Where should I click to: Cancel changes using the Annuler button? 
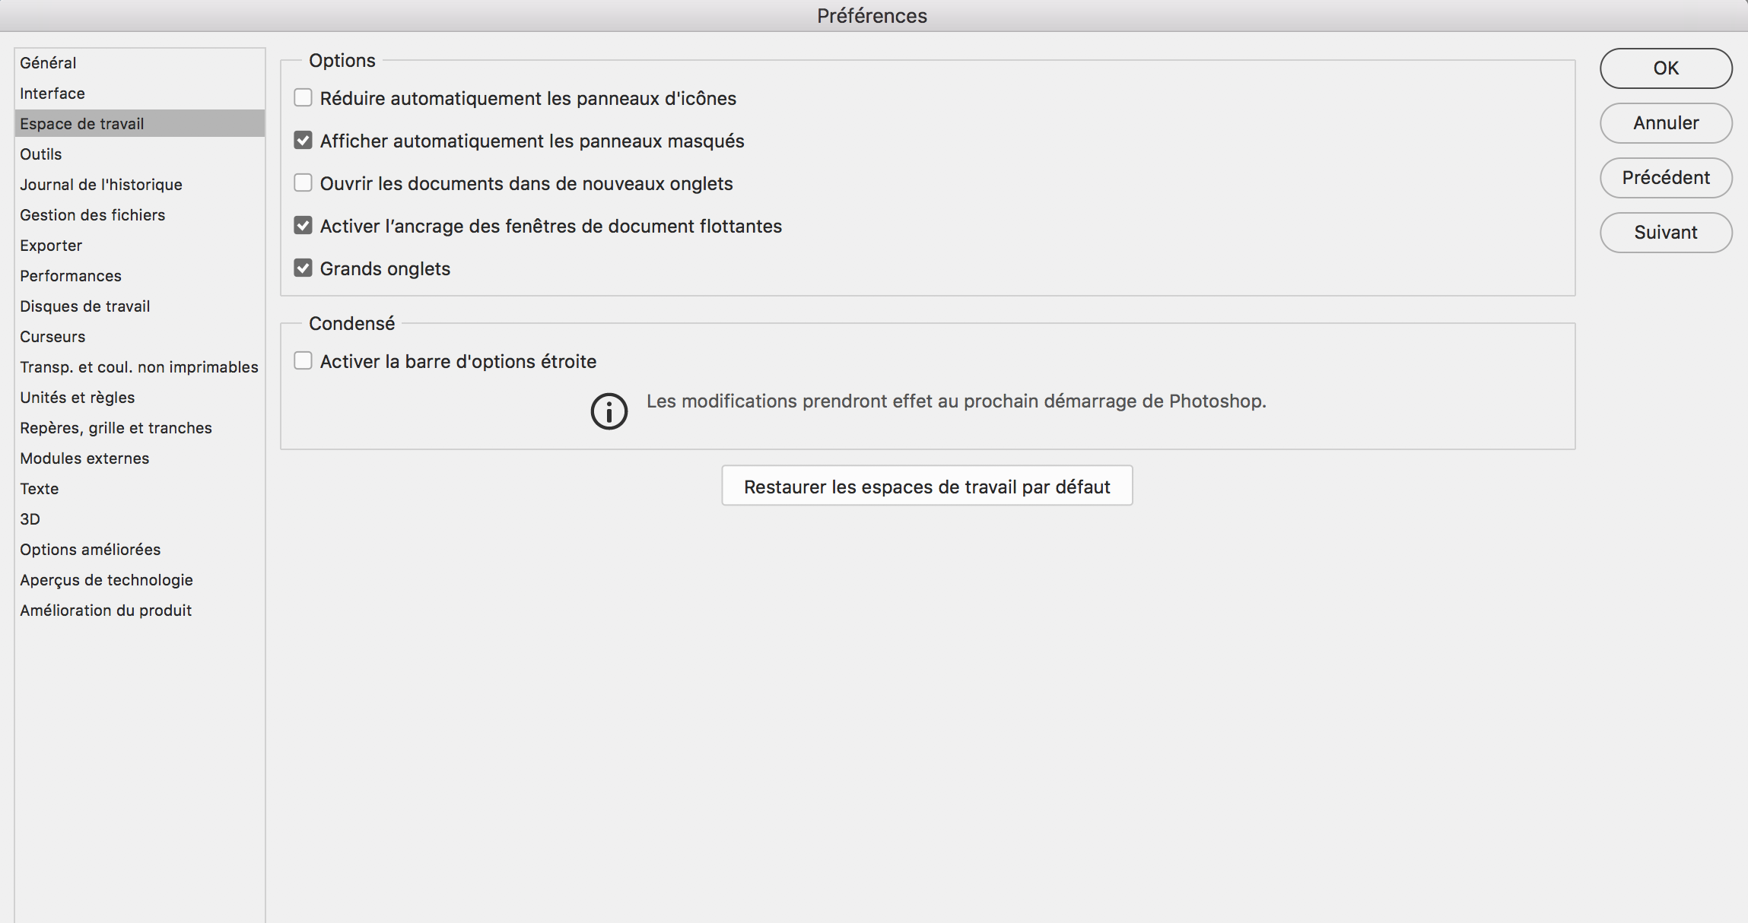[x=1665, y=122]
